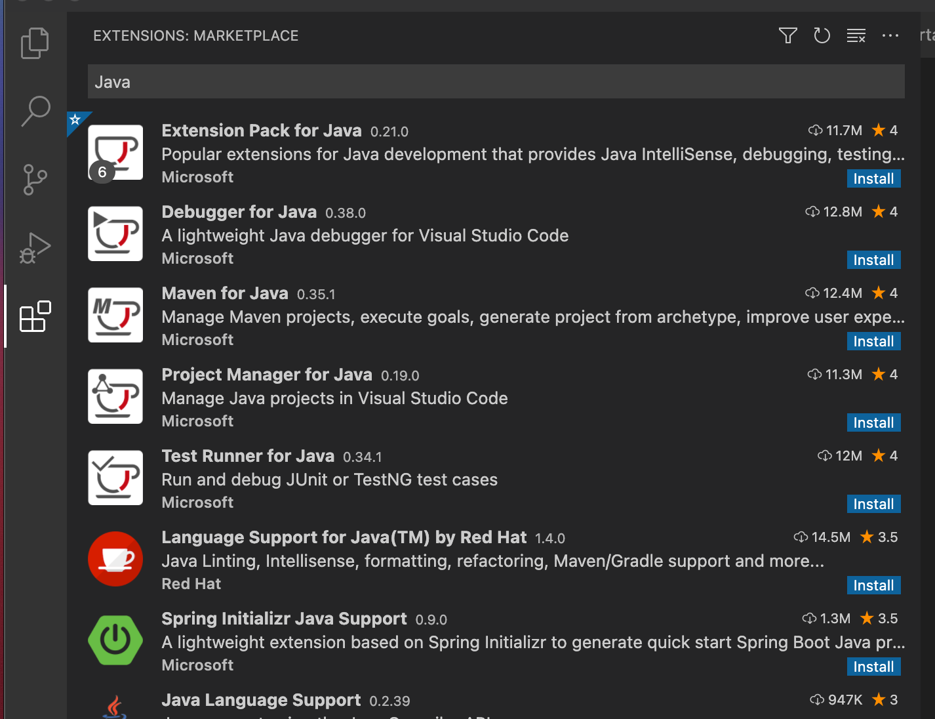Open the Views and More Actions menu

(x=890, y=35)
